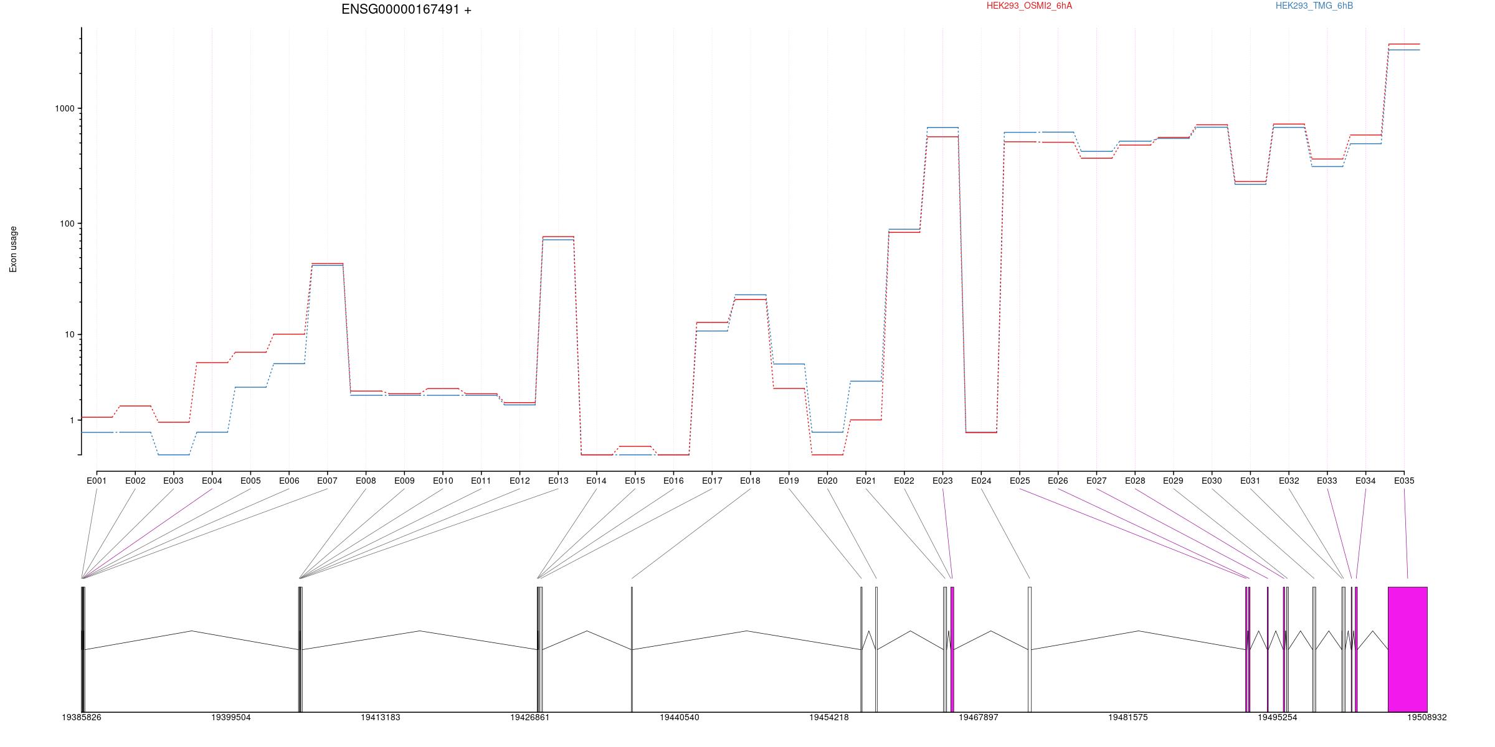Click exon label E025
The image size is (1495, 747).
pos(1020,481)
